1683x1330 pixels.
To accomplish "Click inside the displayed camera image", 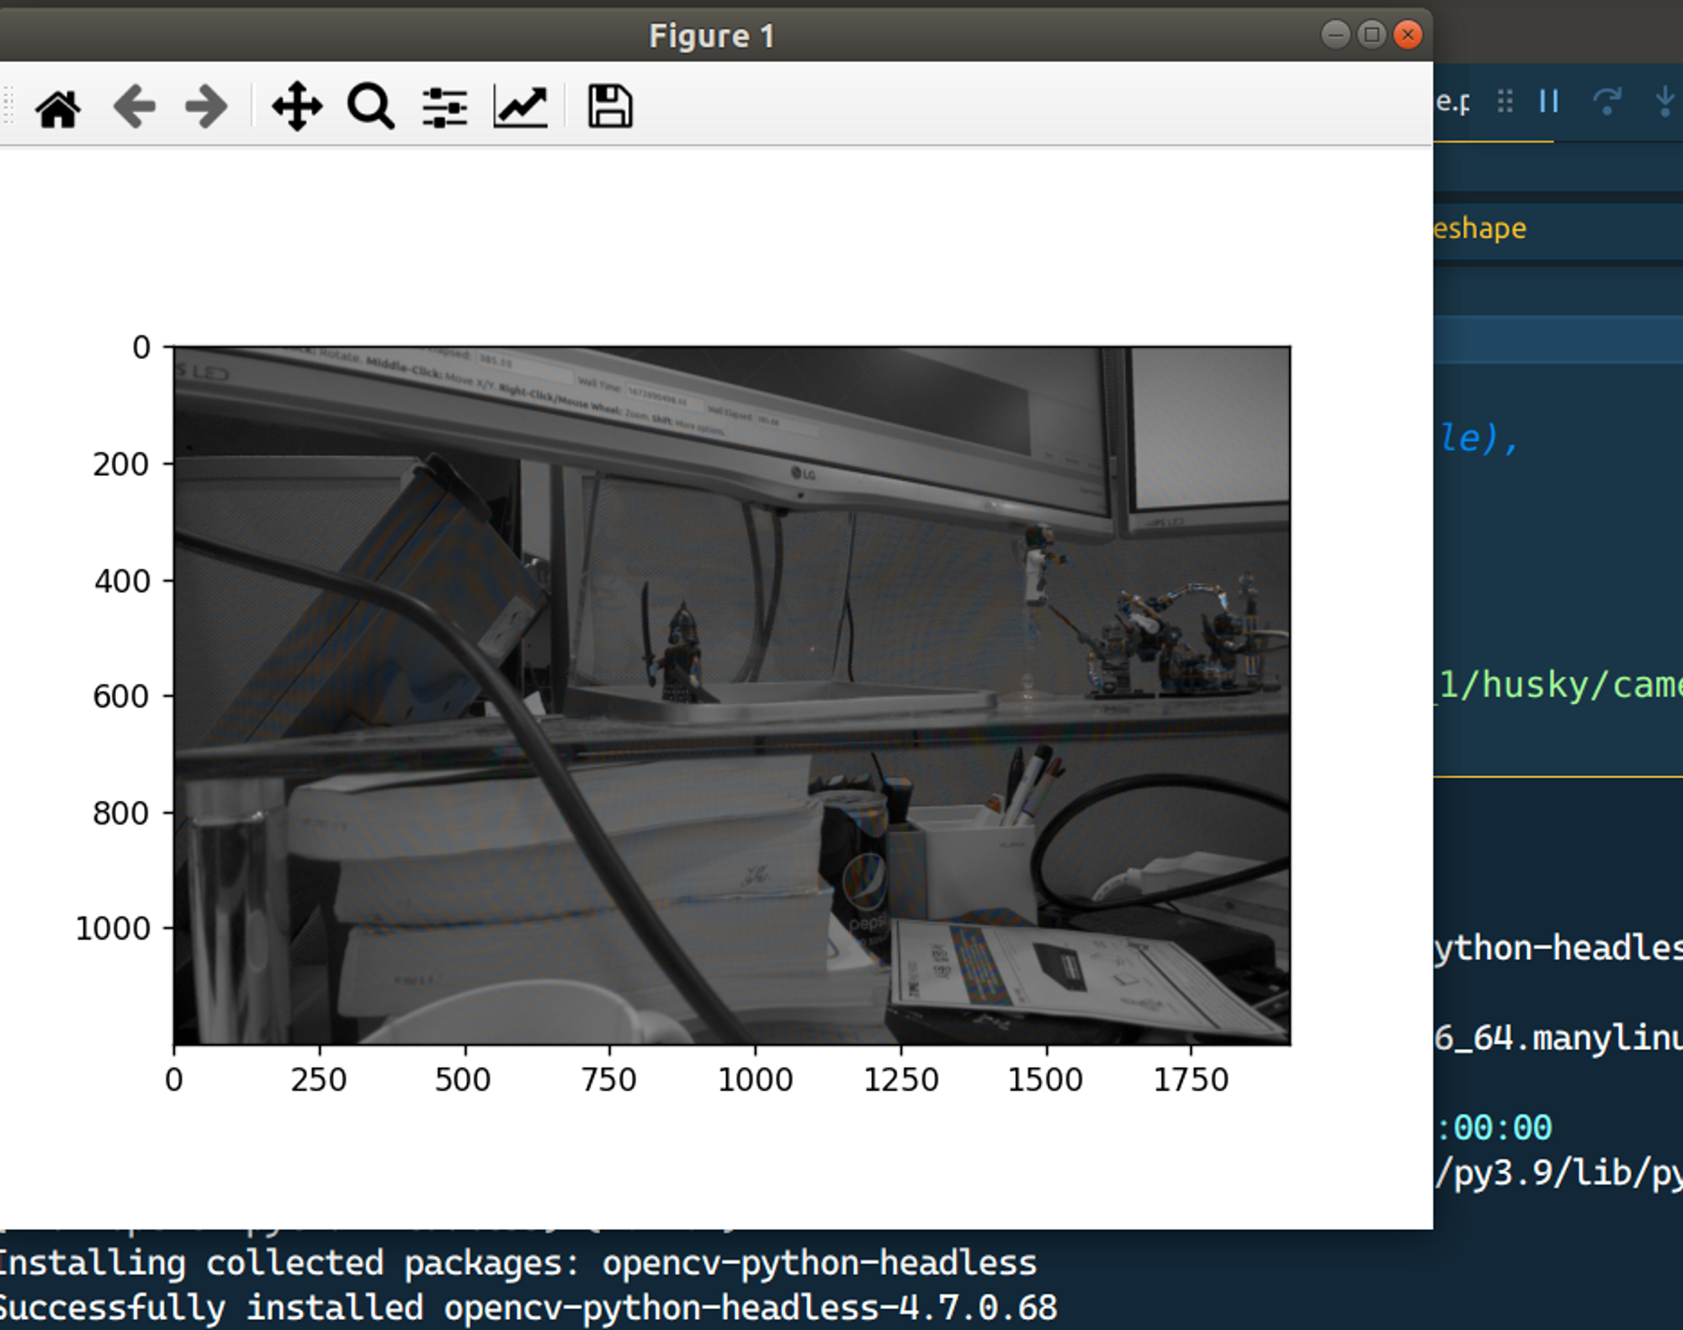I will point(731,695).
